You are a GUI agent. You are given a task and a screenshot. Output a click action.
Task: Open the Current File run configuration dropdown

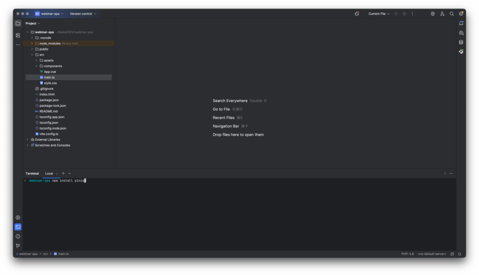point(379,14)
